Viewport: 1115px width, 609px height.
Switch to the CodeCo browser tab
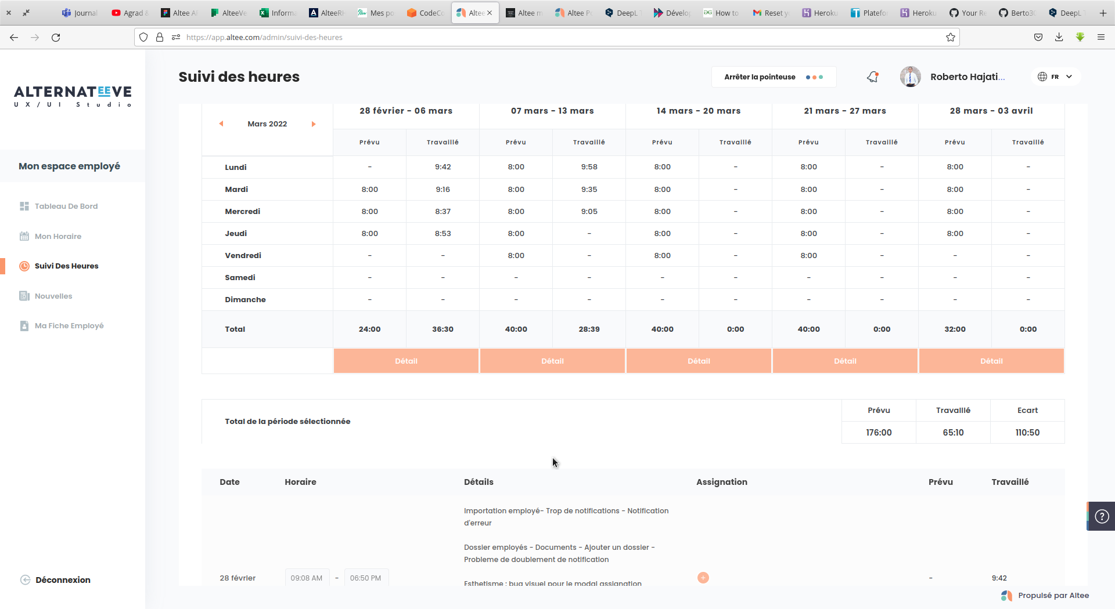coord(426,13)
